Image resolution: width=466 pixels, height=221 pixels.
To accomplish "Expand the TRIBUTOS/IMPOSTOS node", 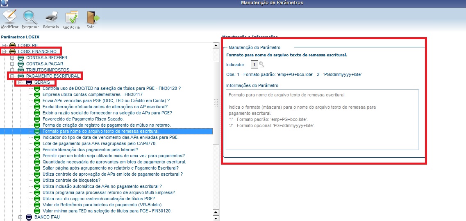I will [x=12, y=70].
